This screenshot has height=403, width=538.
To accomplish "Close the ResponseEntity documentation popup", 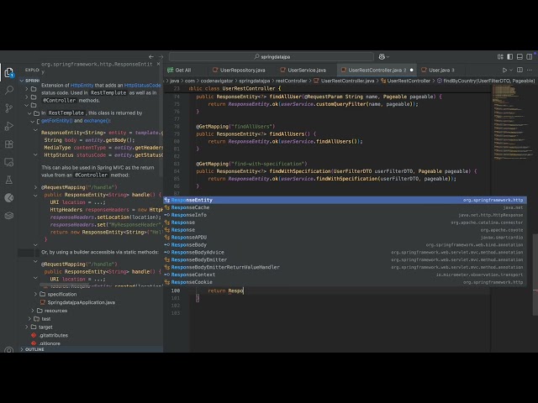I will click(x=158, y=64).
